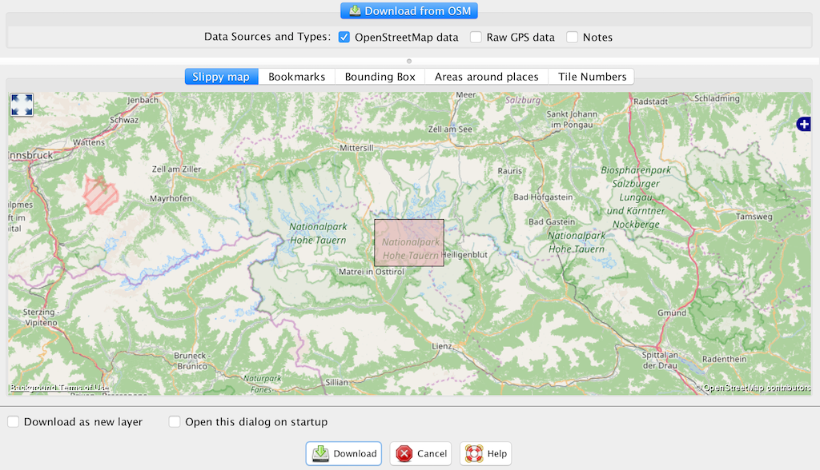Uncheck OpenStreetMap data checkbox

(344, 37)
